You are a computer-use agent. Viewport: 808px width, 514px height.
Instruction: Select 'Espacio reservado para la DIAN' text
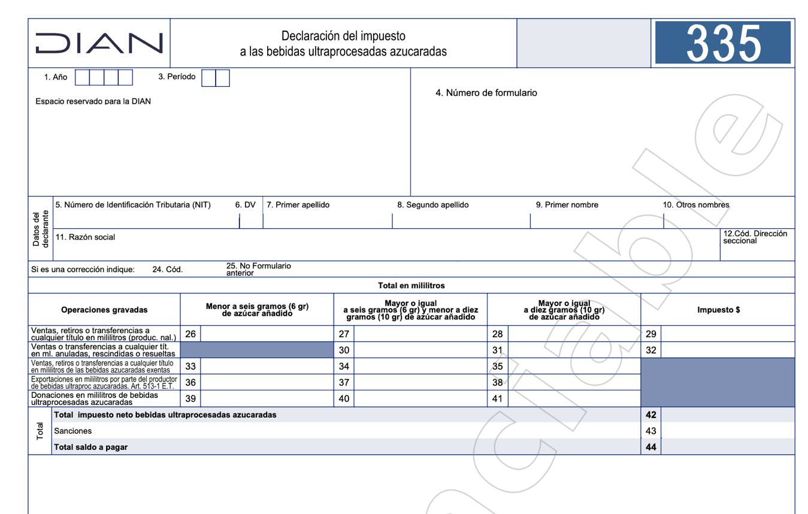coord(93,101)
